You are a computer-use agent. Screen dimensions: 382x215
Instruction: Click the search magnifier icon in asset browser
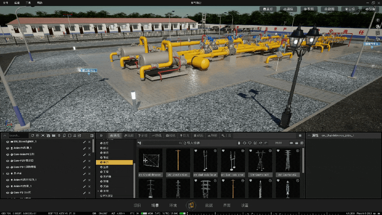point(180,143)
